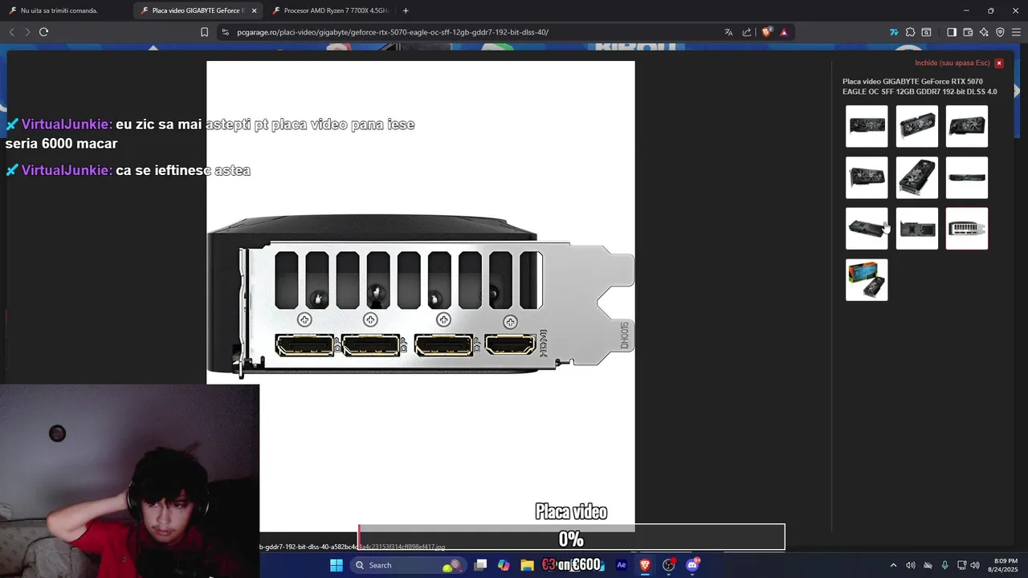
Task: Click the taskbar Search box
Action: tap(406, 565)
